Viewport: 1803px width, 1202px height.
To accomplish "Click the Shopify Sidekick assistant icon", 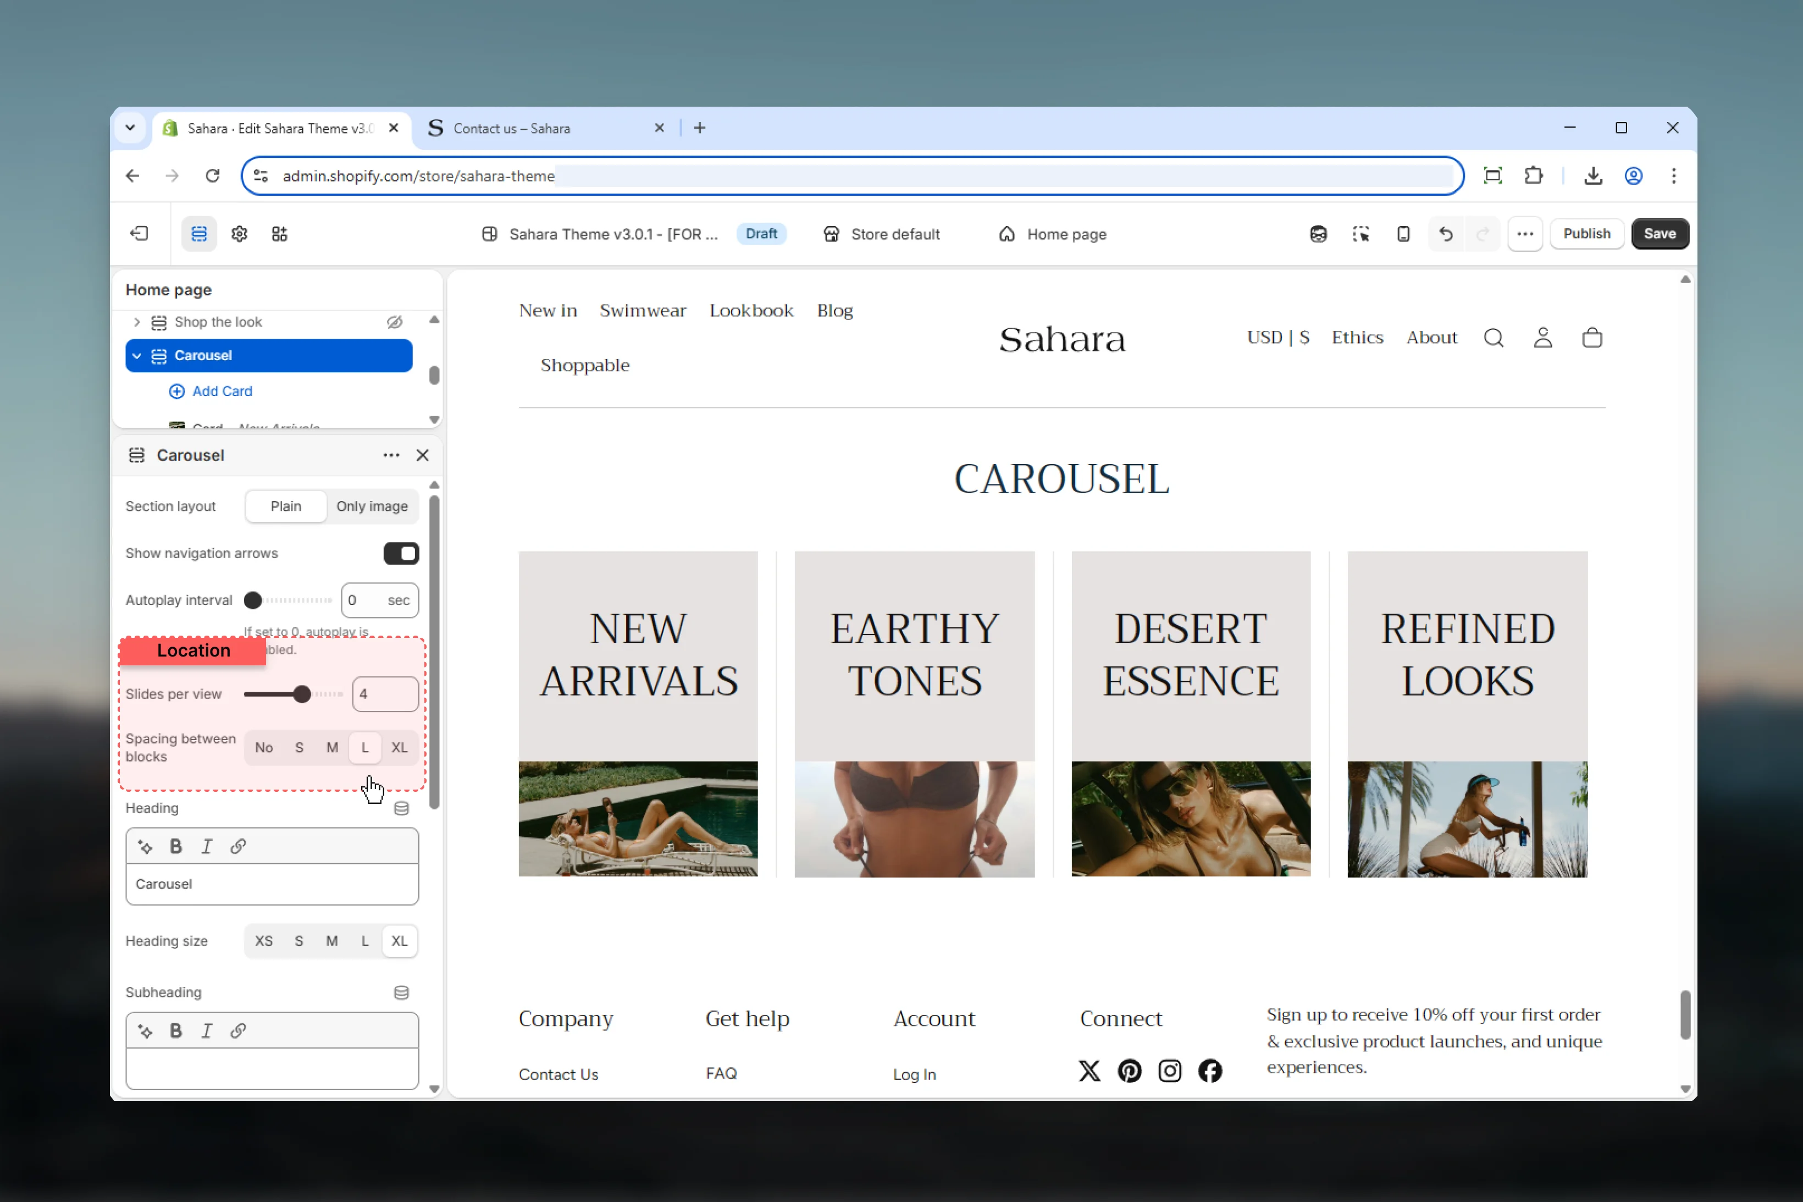I will tap(1318, 234).
